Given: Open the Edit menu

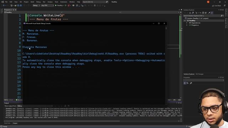Looking at the screenshot, I should coord(11,2).
